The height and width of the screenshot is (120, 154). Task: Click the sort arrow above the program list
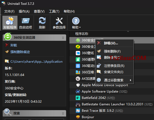click(x=128, y=31)
